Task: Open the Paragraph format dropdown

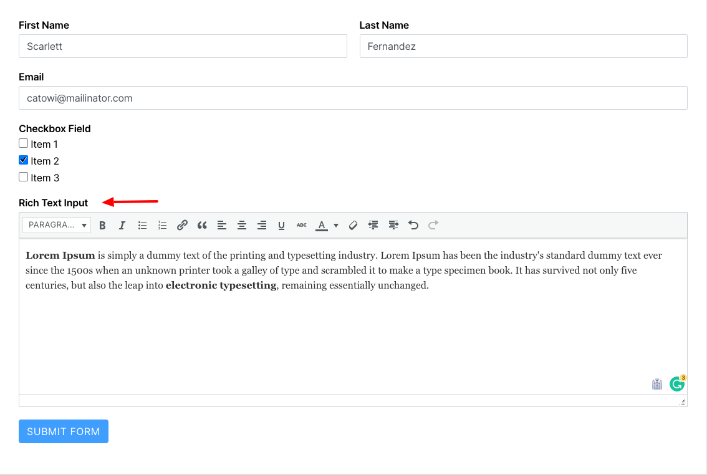Action: point(57,225)
